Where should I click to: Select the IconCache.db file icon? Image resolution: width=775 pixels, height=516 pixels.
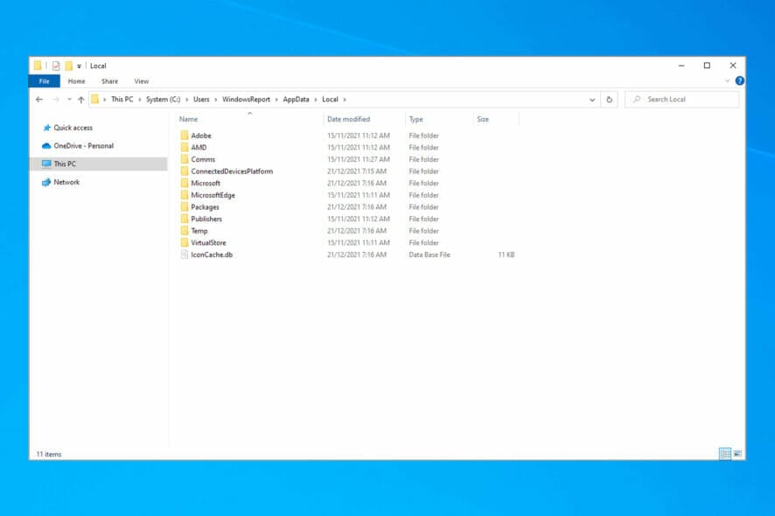(185, 255)
